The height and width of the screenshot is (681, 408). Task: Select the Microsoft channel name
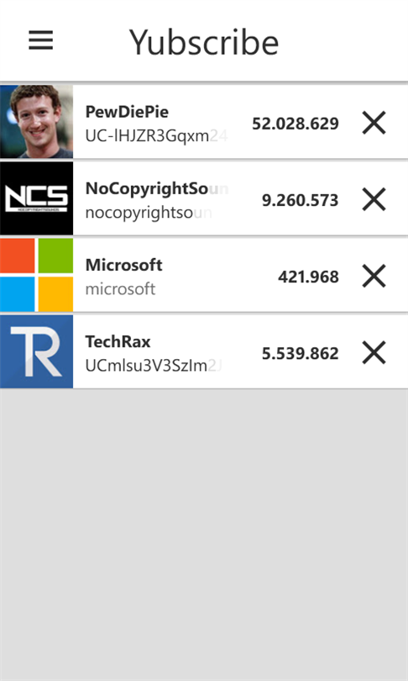[x=124, y=265]
